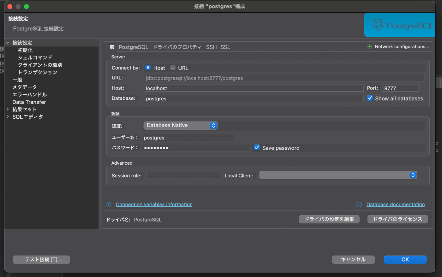This screenshot has height=277, width=442.
Task: Click the キャンセル button
Action: point(353,260)
